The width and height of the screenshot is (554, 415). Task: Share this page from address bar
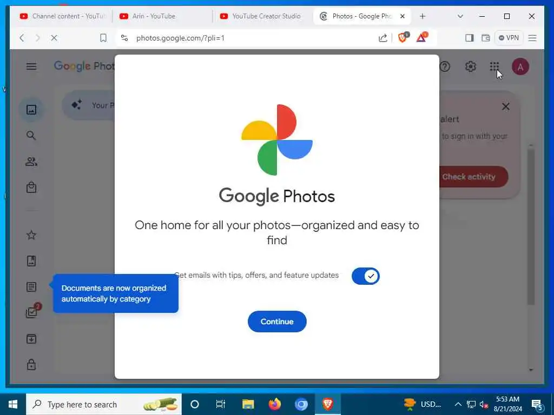[x=382, y=38]
